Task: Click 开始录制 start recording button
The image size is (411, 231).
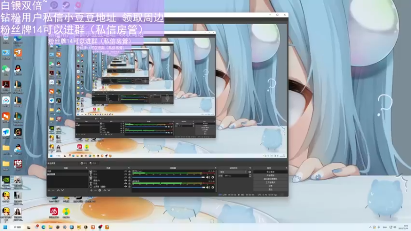Action: 270,176
